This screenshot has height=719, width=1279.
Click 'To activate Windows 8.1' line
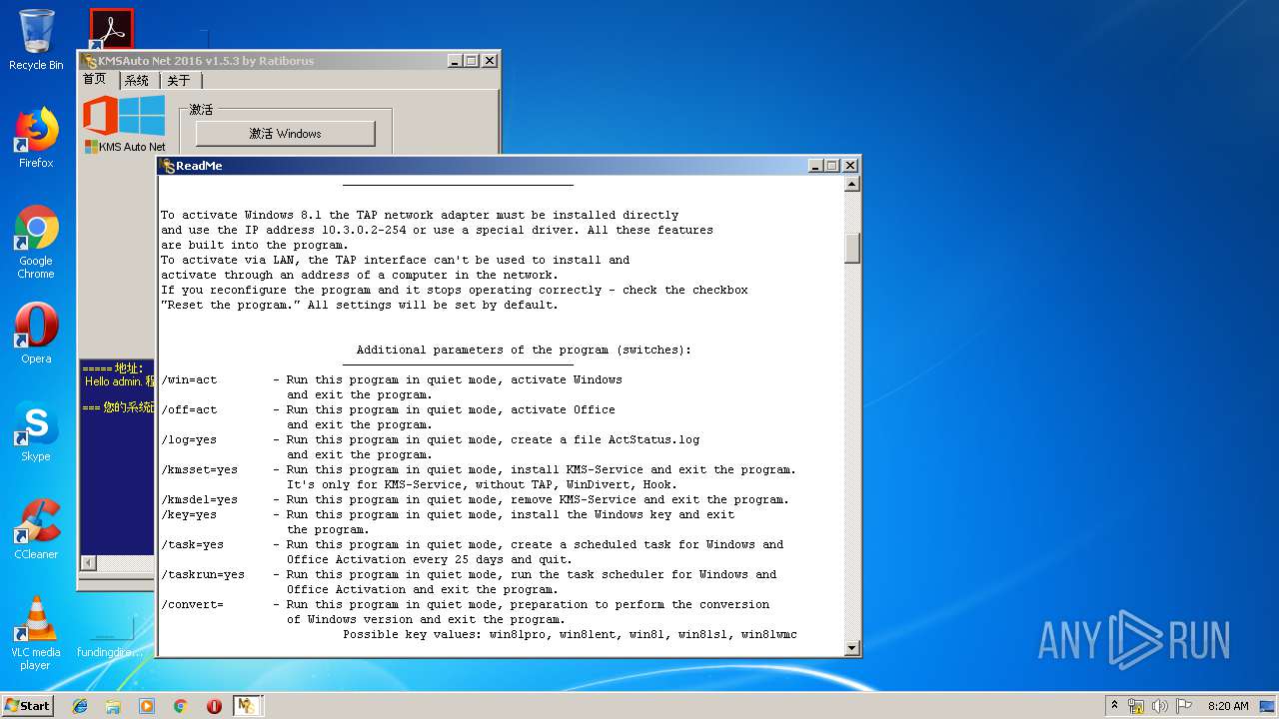click(420, 215)
